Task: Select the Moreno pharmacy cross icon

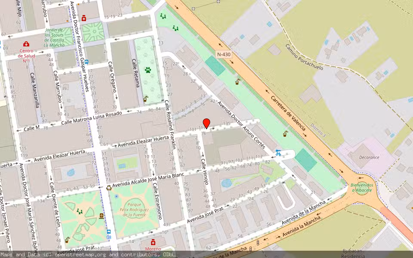Action: pyautogui.click(x=153, y=242)
